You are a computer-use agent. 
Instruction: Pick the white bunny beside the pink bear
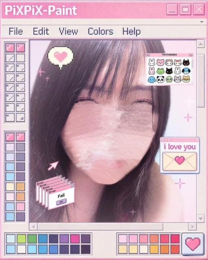pos(152,62)
